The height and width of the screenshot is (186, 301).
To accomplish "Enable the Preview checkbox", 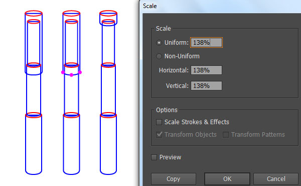I will (x=154, y=157).
